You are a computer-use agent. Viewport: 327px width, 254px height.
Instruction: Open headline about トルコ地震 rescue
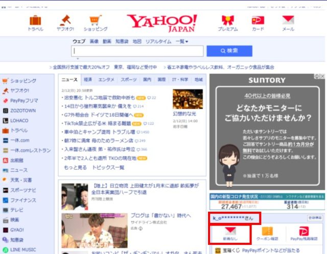pyautogui.click(x=100, y=97)
